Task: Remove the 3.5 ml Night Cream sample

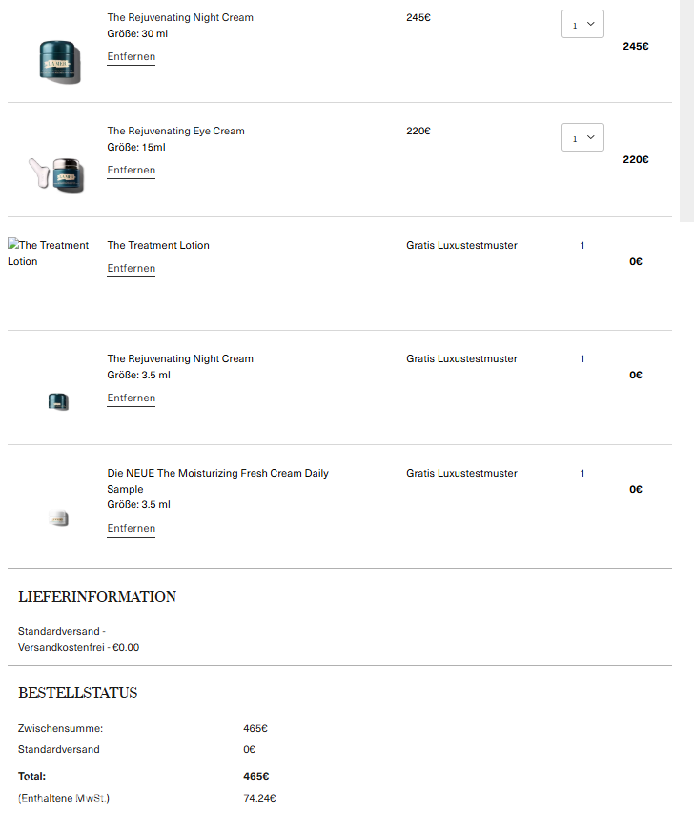Action: [x=131, y=398]
